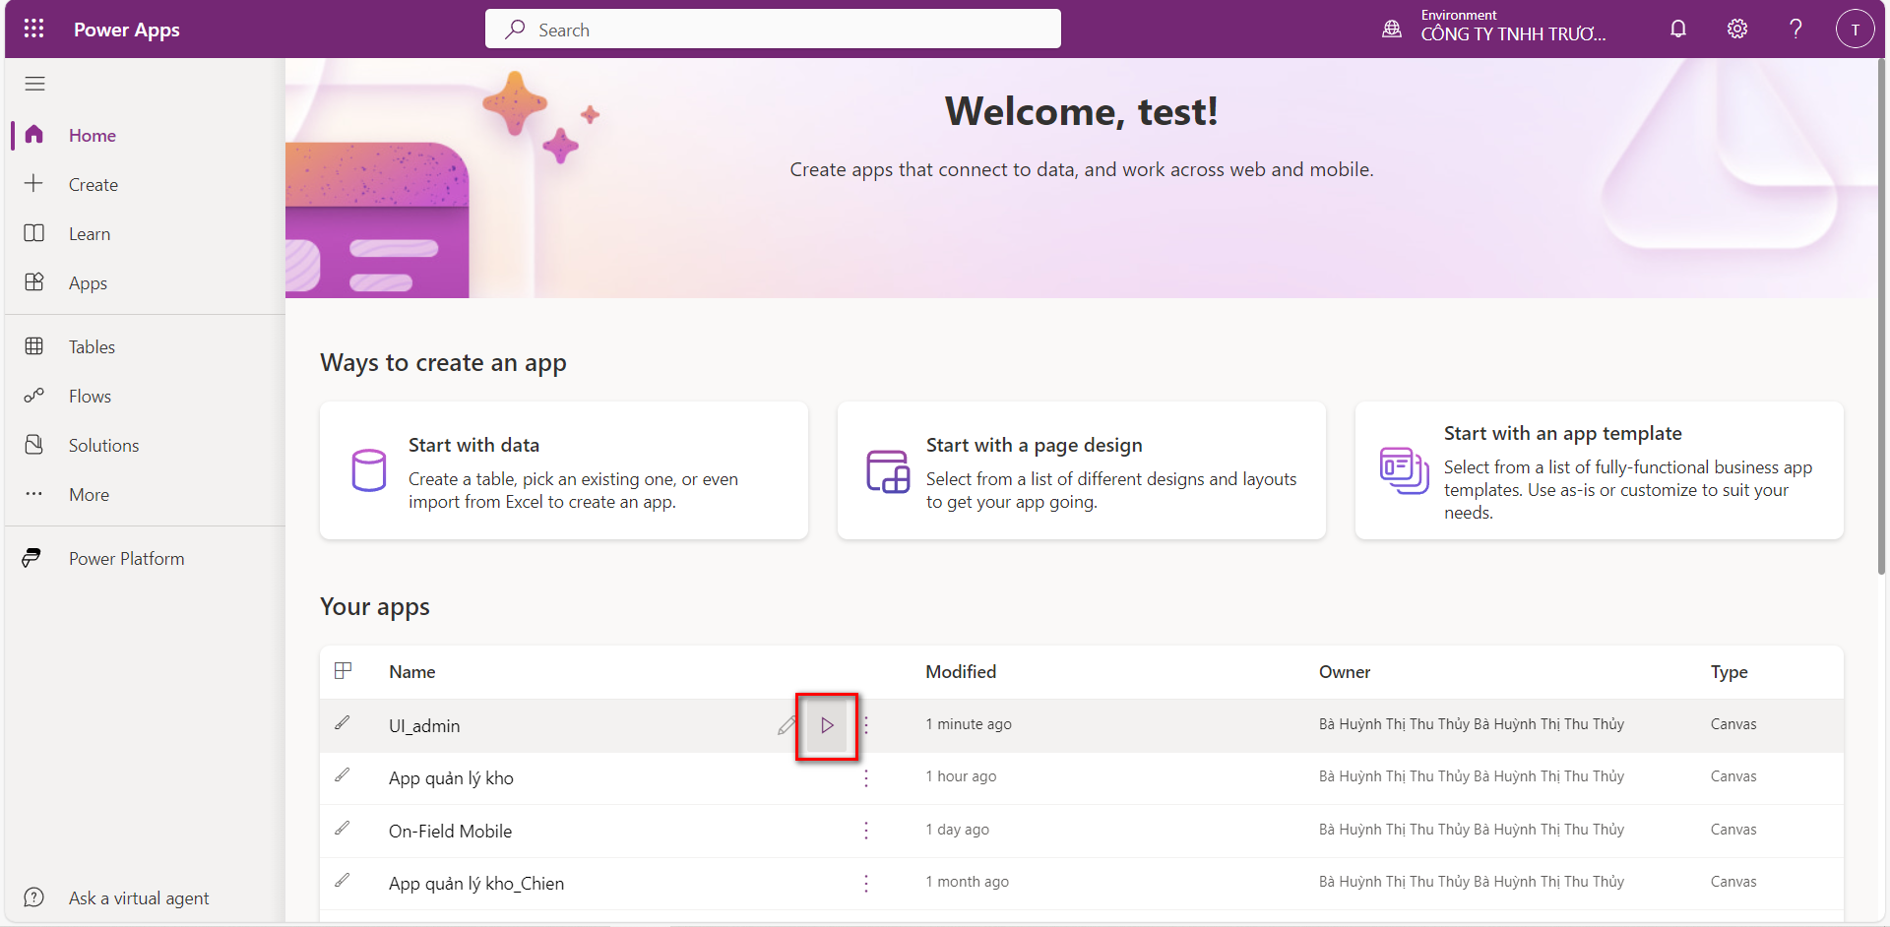Open more commands for App quản lý kho
The height and width of the screenshot is (927, 1890).
(x=866, y=778)
